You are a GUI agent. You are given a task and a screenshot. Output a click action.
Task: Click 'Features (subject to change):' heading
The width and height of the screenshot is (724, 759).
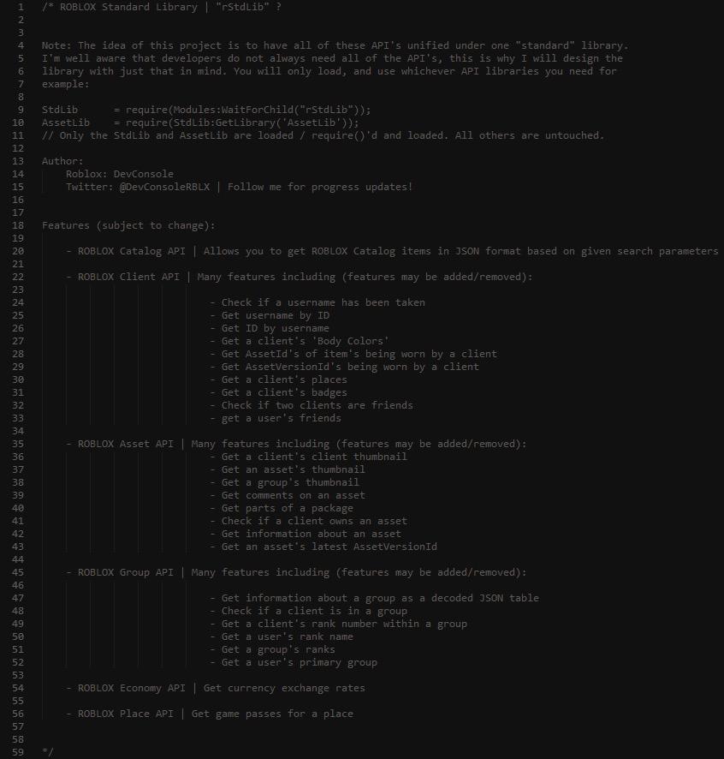128,225
